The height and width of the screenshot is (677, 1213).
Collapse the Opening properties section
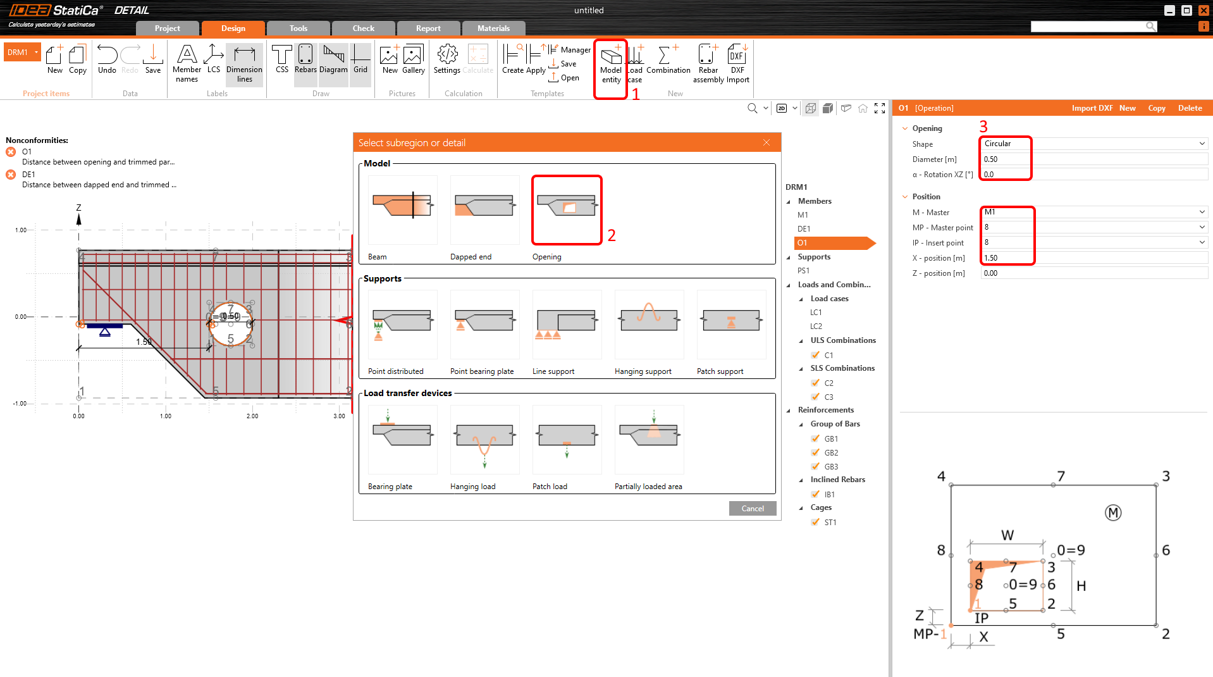[x=904, y=128]
